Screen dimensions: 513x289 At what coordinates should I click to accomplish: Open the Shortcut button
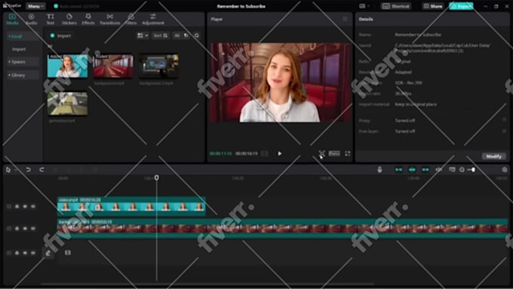(396, 6)
